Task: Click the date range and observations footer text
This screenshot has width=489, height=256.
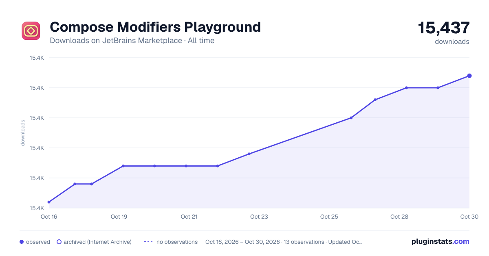Action: 284,242
